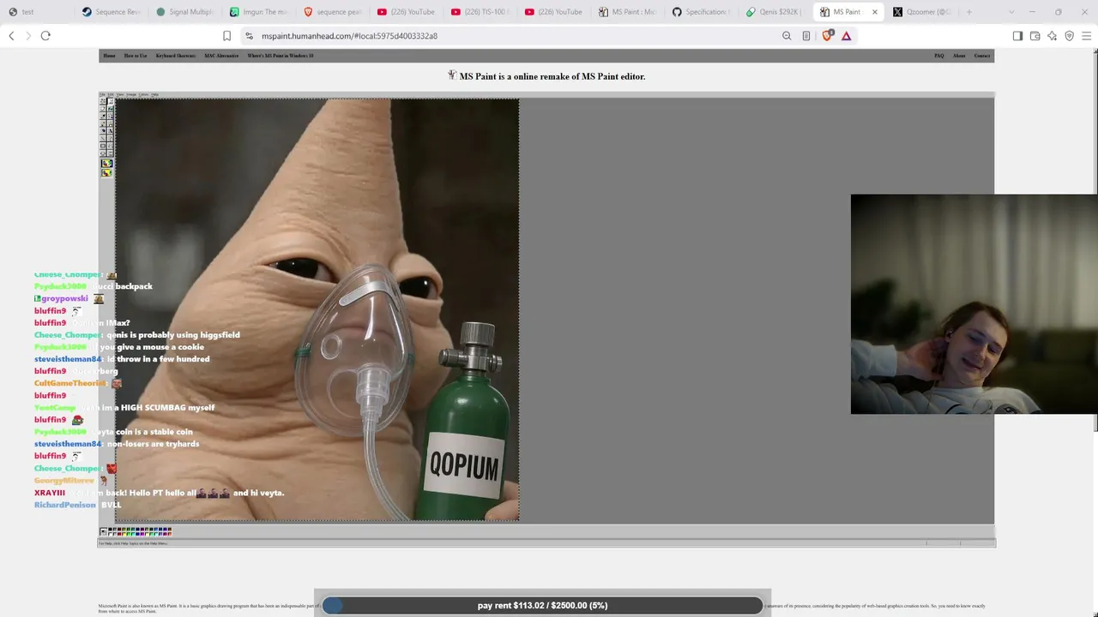Select the Text tool (letter A)
The image size is (1098, 617).
(111, 131)
